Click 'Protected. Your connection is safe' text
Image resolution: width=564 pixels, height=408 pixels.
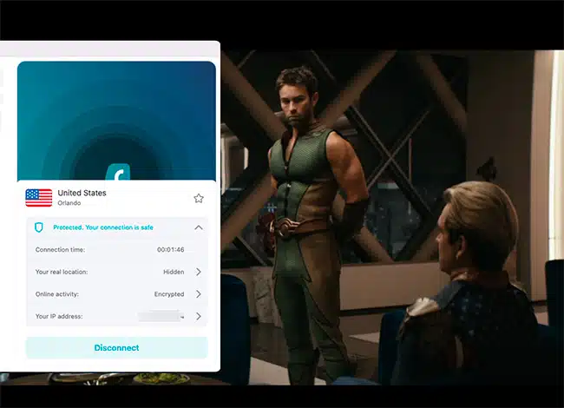103,227
